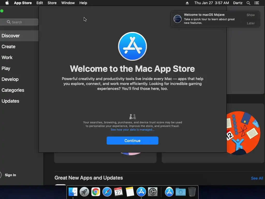Click App Store icon beside Downloads folder in Dock
Image resolution: width=265 pixels, height=199 pixels.
point(169,192)
